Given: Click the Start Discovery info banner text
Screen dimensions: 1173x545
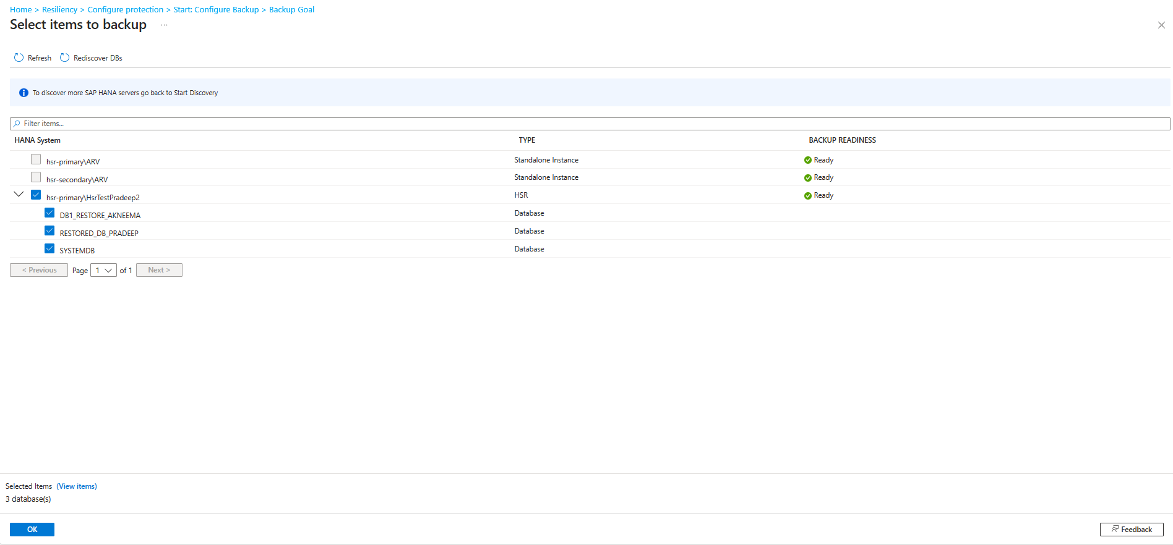Looking at the screenshot, I should tap(126, 93).
